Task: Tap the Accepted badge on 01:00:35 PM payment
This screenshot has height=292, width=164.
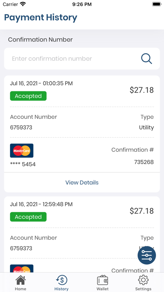Action: (28, 96)
